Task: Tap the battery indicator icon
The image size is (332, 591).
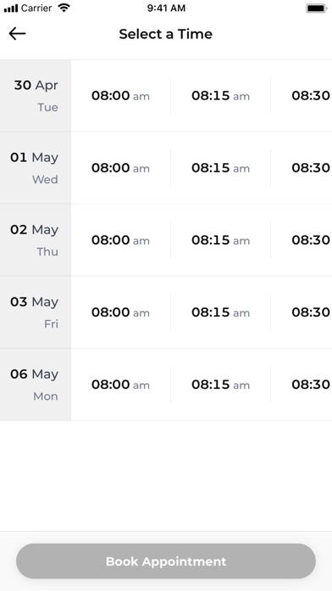Action: click(316, 8)
